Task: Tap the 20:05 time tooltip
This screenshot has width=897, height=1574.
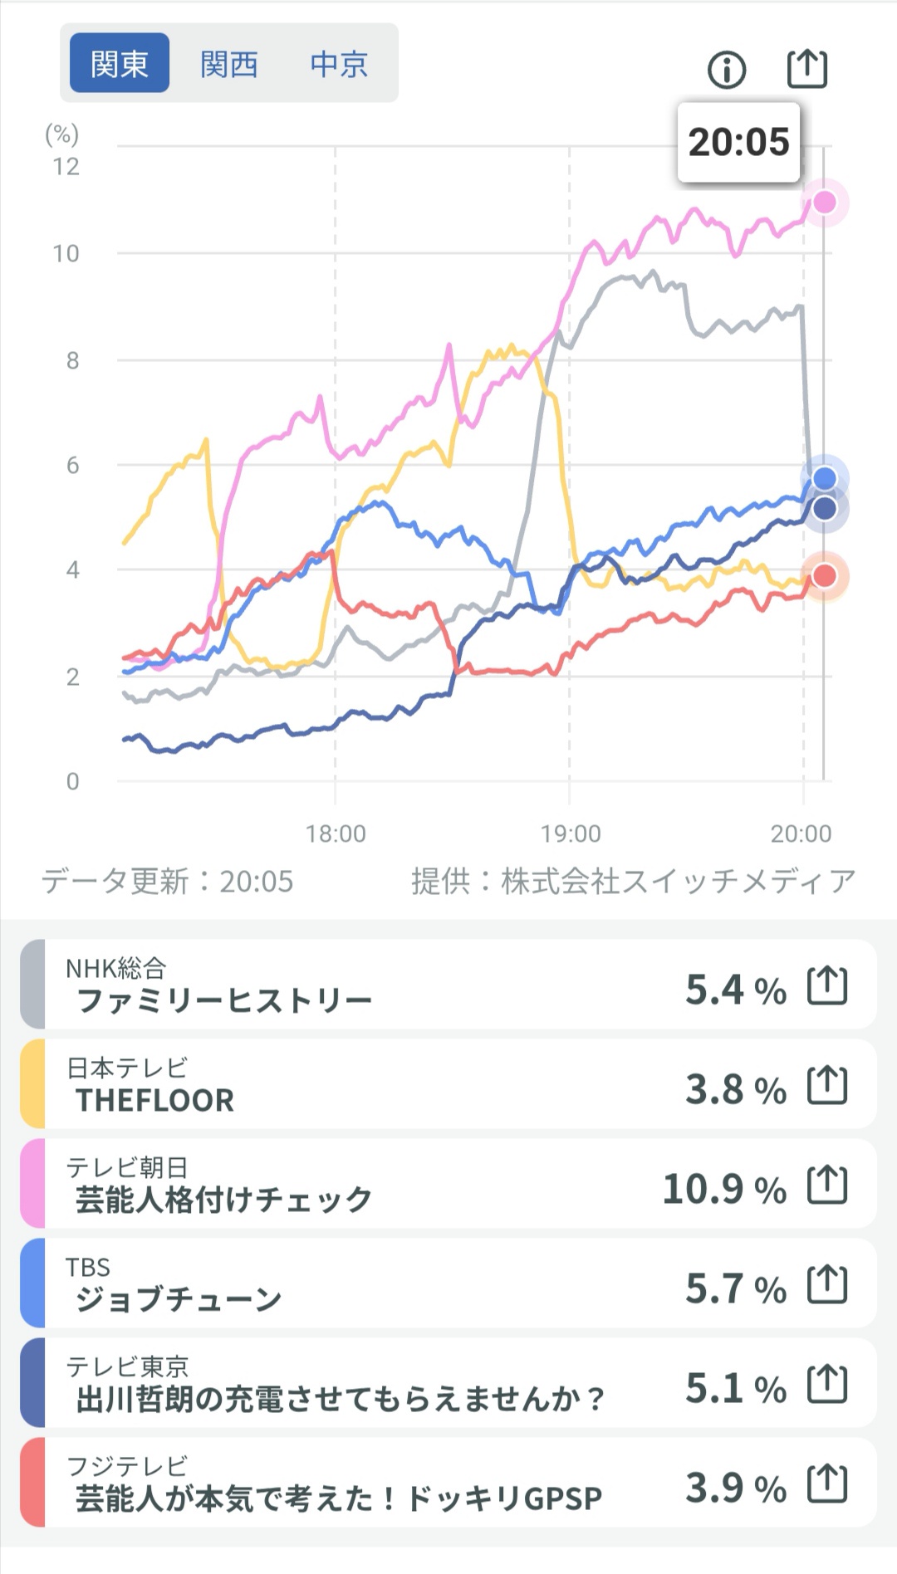Action: pos(738,142)
